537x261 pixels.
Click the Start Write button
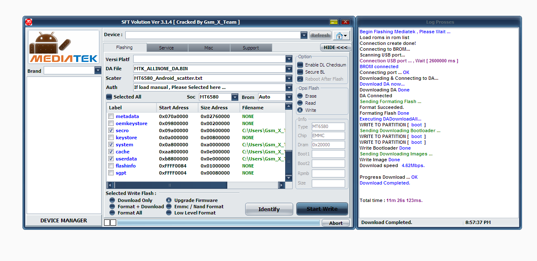point(322,209)
